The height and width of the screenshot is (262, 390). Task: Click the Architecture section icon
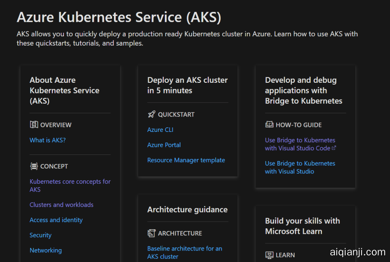pyautogui.click(x=152, y=233)
